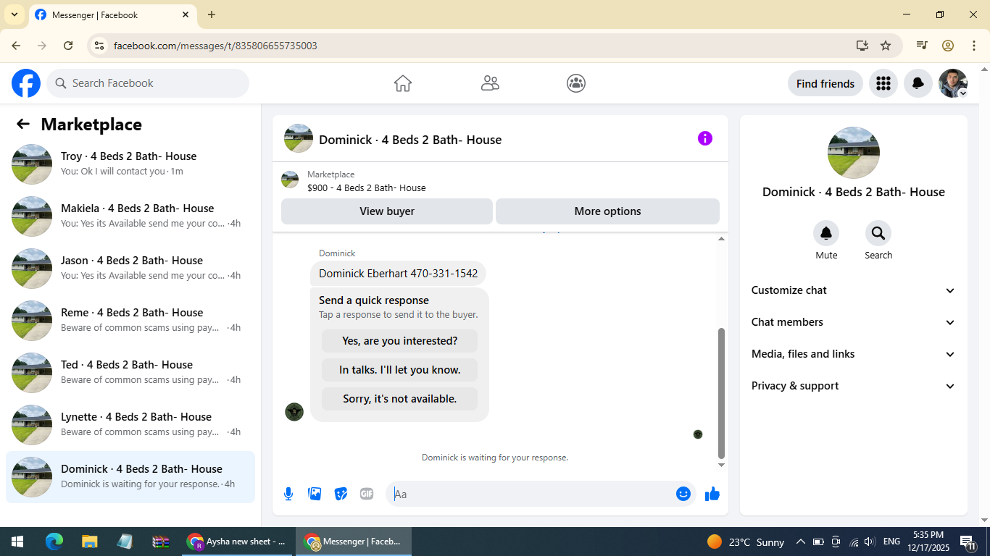View site information icon in address bar
Image resolution: width=990 pixels, height=556 pixels.
(x=100, y=46)
